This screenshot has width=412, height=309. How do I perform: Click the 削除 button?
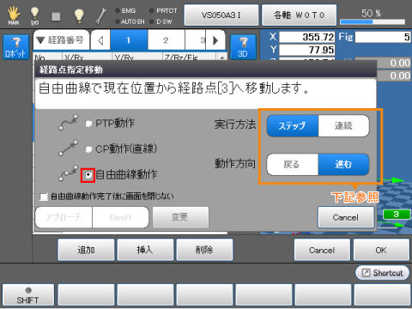[x=204, y=250]
